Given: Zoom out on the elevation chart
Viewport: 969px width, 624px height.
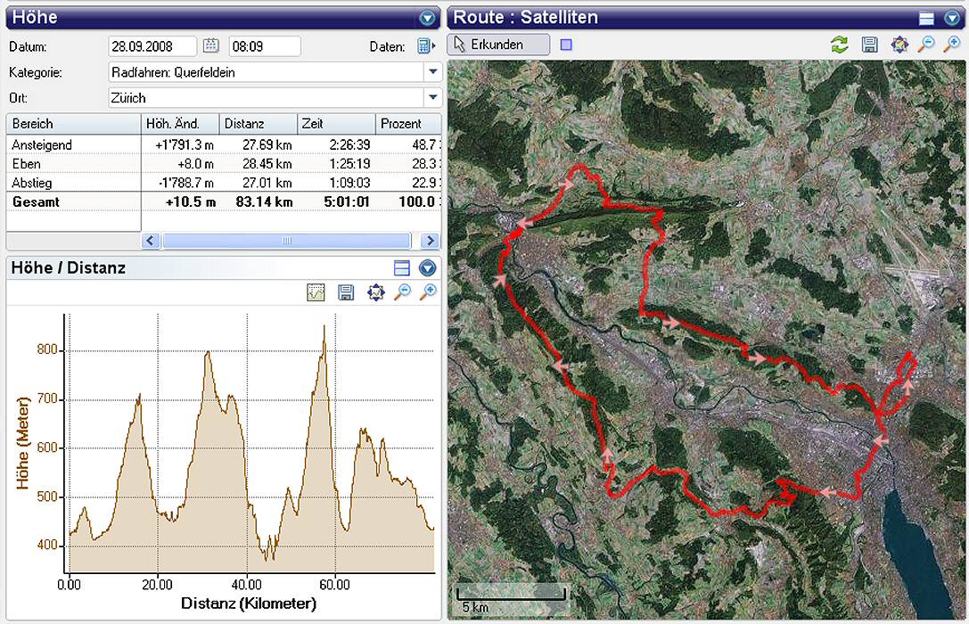Looking at the screenshot, I should [x=402, y=292].
